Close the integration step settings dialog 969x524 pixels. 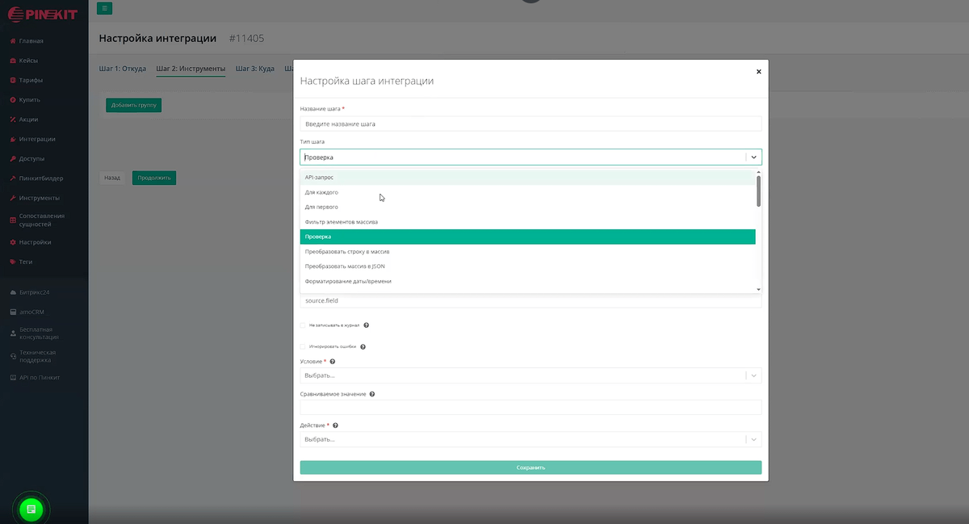758,72
